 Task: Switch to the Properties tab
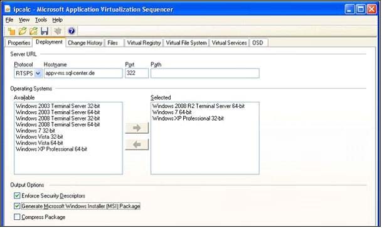tap(19, 43)
